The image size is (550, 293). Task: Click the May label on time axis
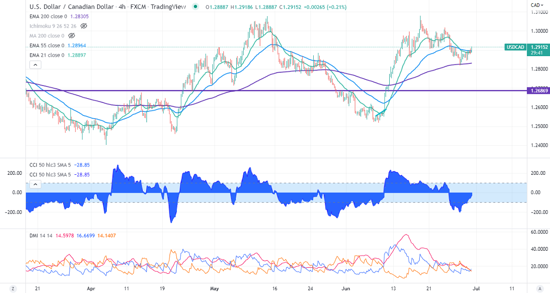214,289
